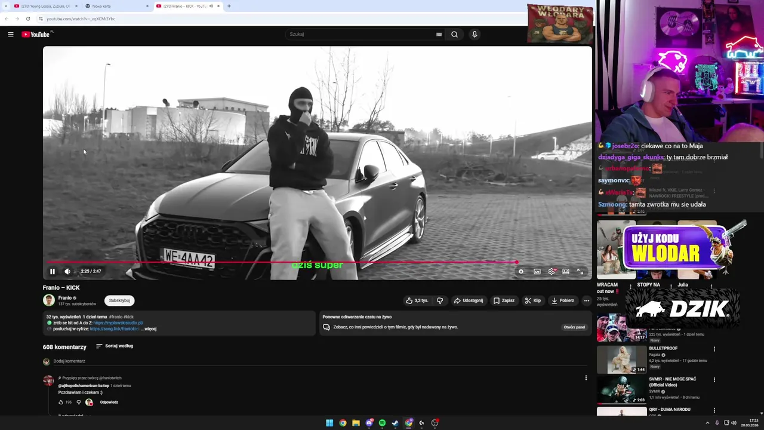764x430 pixels.
Task: Start voice search with the microphone icon
Action: coord(475,34)
